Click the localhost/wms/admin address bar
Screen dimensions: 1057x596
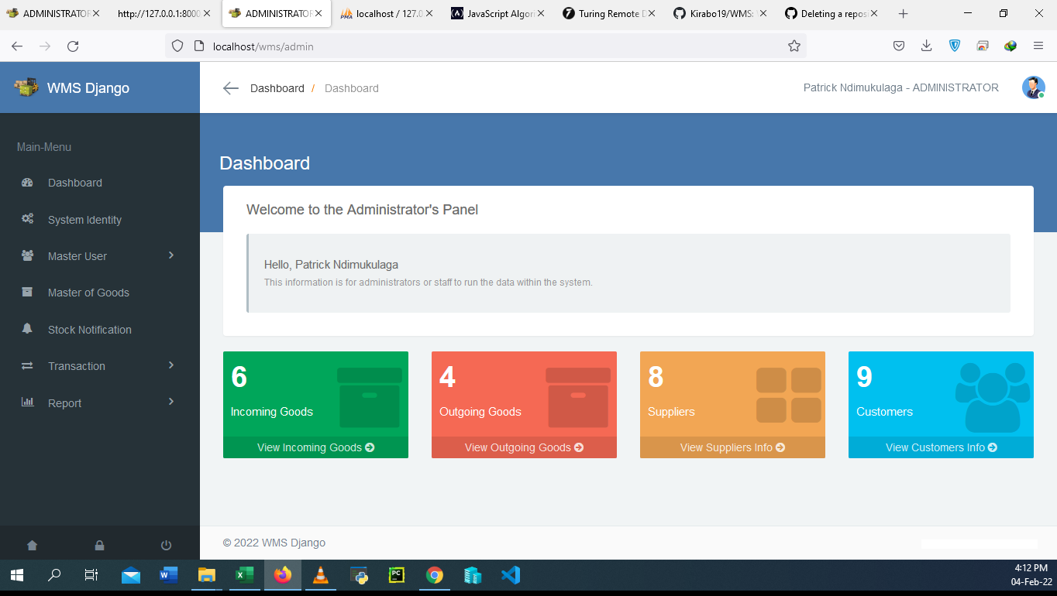[x=486, y=46]
